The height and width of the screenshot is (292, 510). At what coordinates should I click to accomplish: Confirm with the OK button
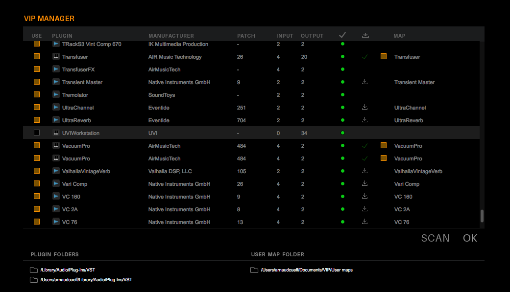point(470,238)
